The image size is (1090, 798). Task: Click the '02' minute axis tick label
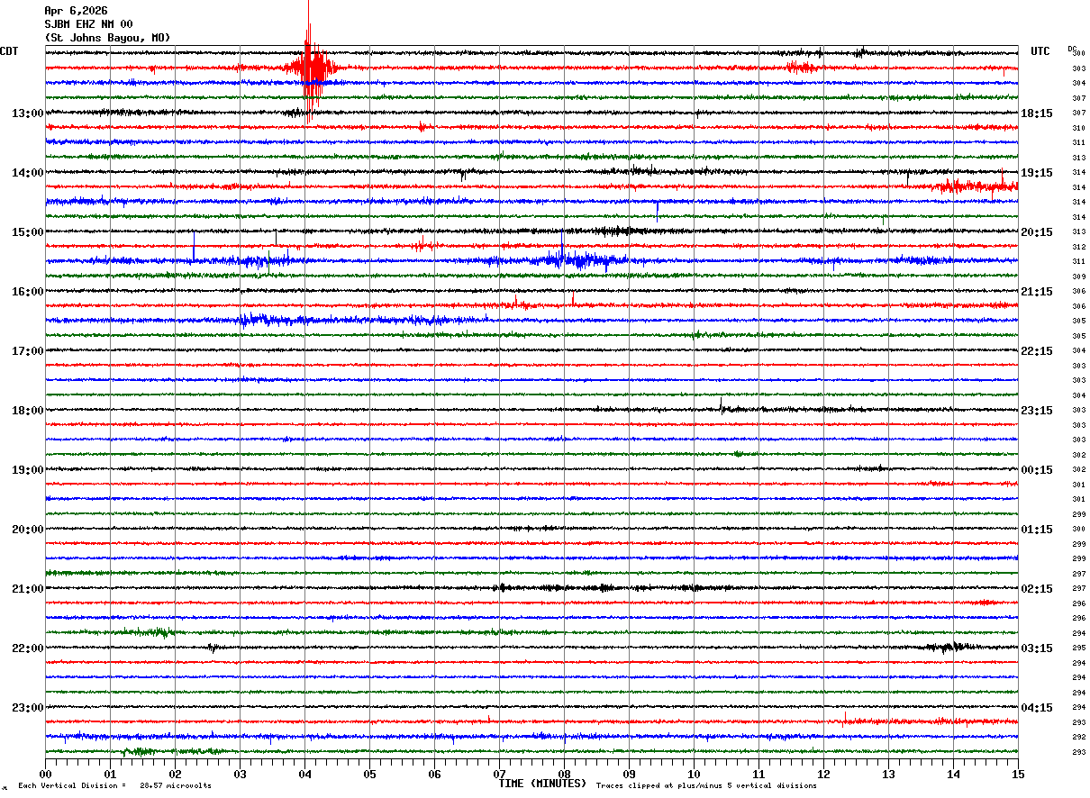click(175, 774)
